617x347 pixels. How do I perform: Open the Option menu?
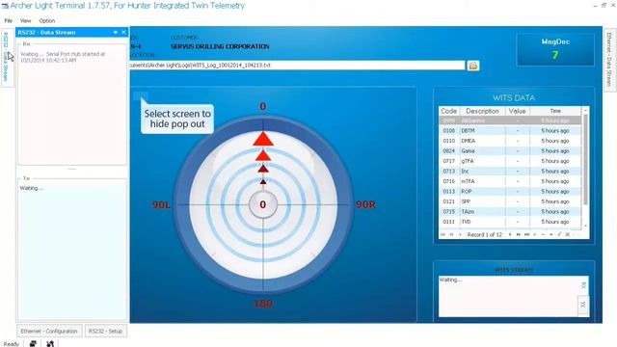click(47, 20)
